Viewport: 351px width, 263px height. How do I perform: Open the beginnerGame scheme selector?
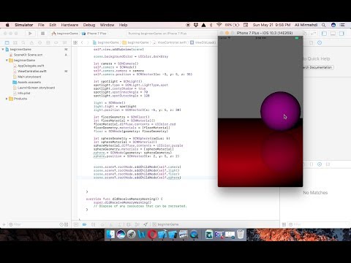[x=65, y=34]
